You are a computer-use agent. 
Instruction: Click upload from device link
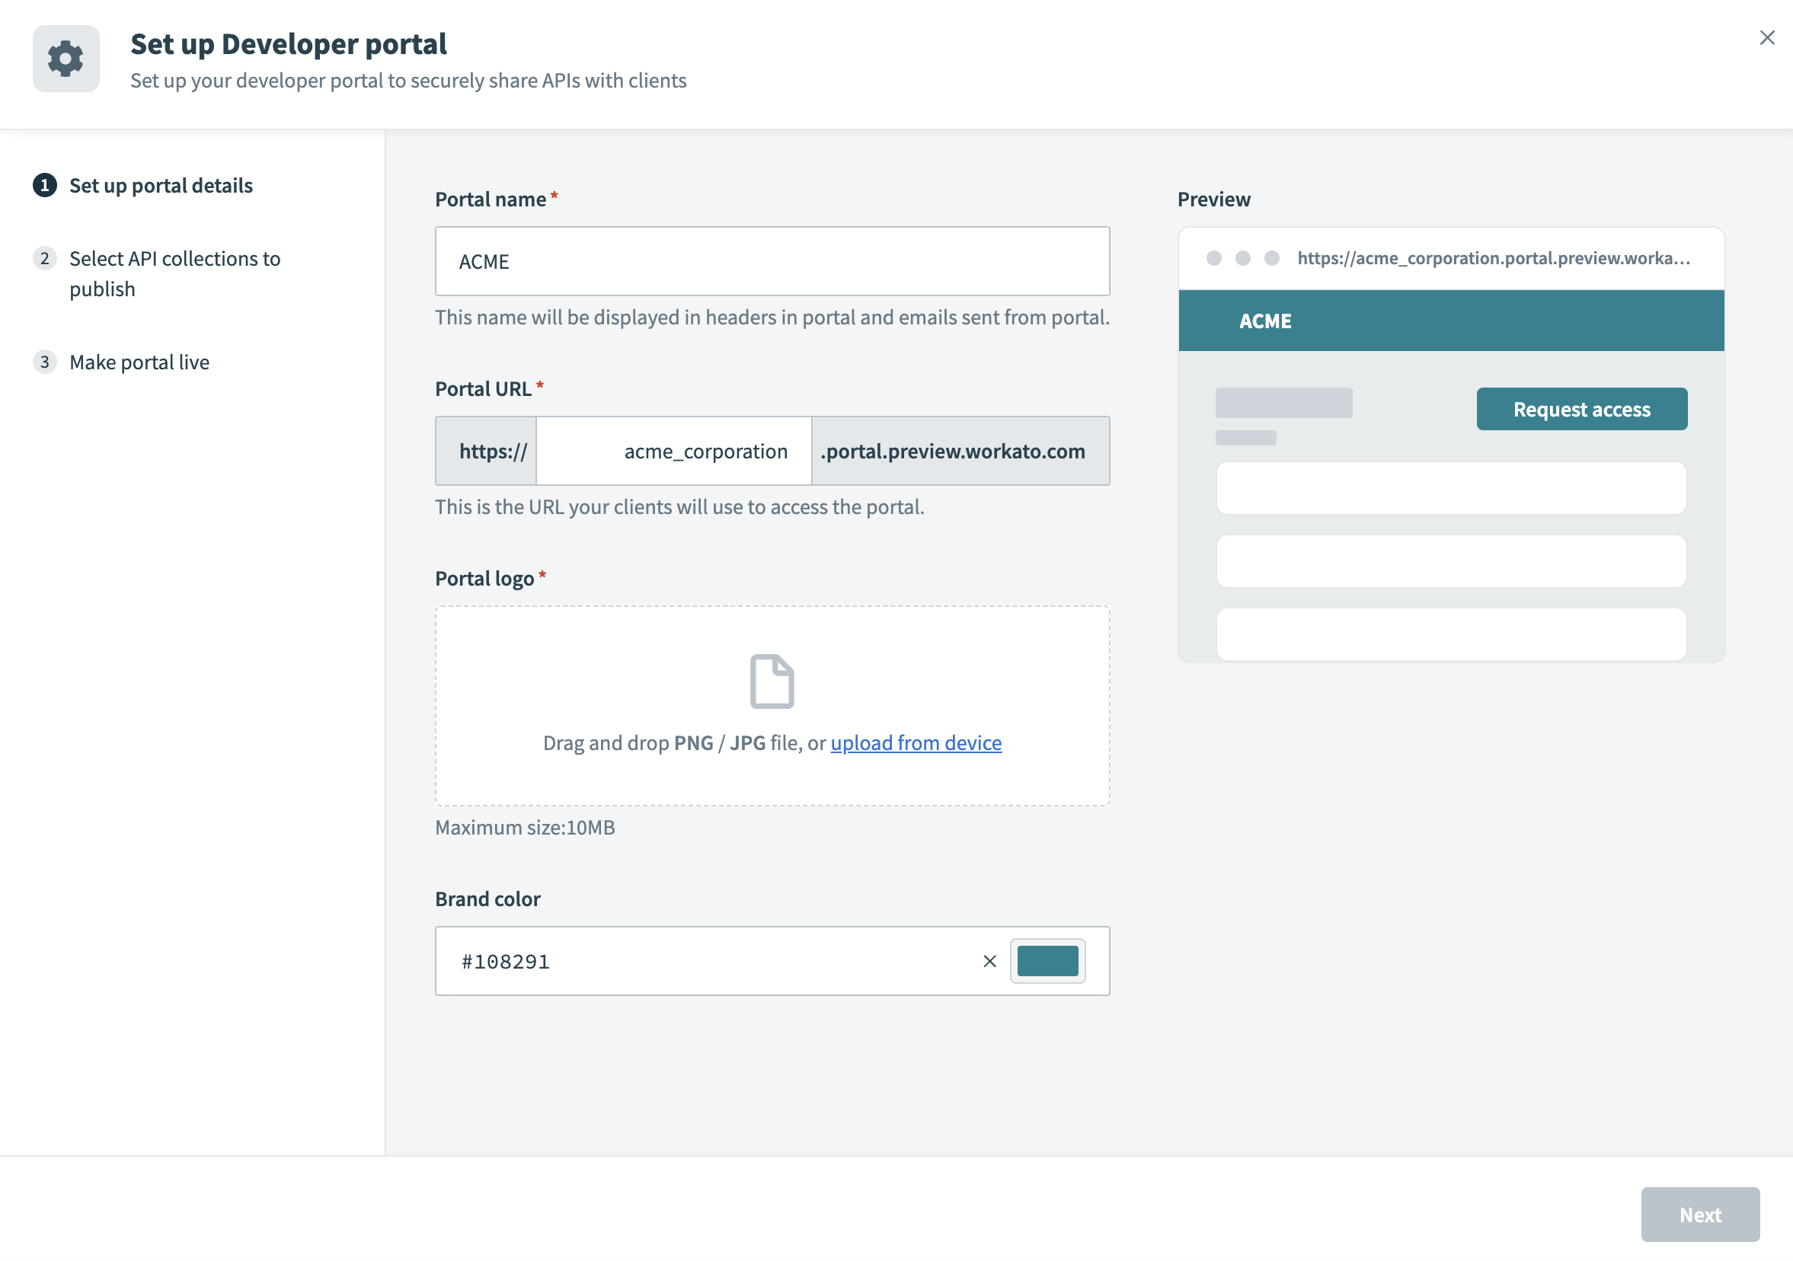point(917,741)
